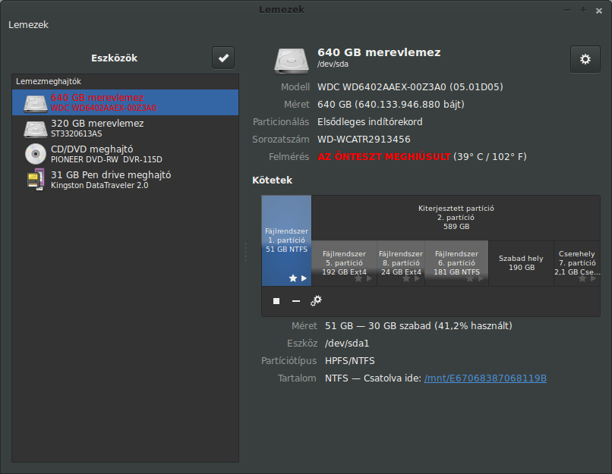Select partition 5, 192 GB Ext4 block
Image resolution: width=612 pixels, height=474 pixels.
344,263
